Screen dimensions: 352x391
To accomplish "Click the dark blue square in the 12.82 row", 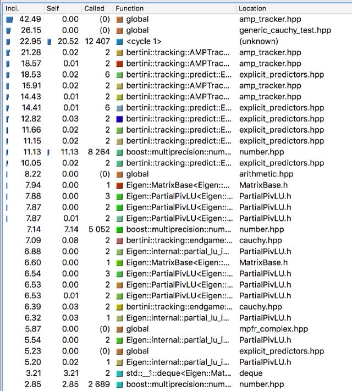I will tap(119, 119).
